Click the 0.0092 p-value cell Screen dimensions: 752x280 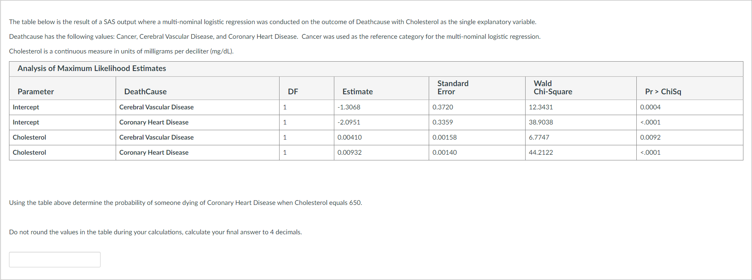(650, 137)
